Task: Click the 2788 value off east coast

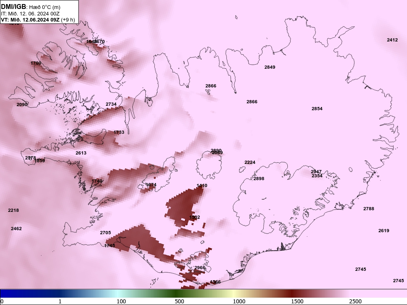Action: coord(369,209)
